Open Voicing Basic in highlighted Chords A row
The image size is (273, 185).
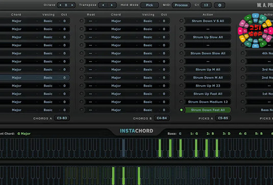[48, 77]
